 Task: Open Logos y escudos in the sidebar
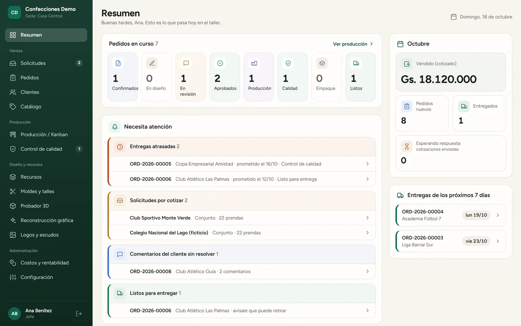[46, 235]
